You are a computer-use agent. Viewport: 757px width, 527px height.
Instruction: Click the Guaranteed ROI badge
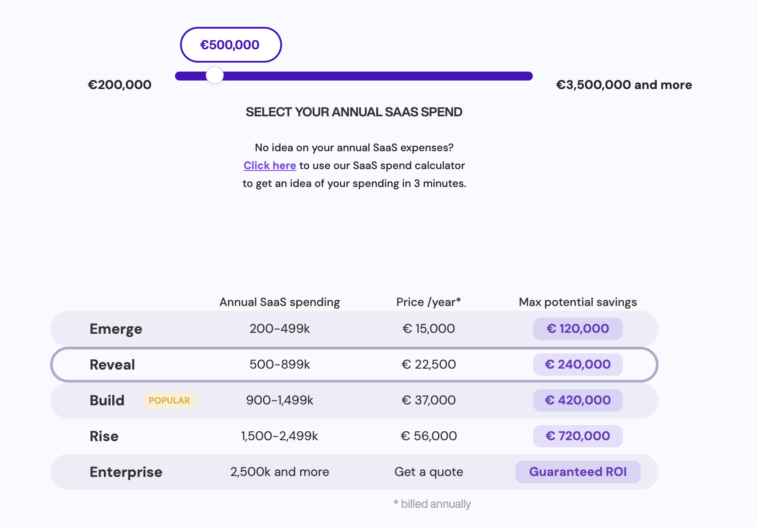pyautogui.click(x=578, y=472)
